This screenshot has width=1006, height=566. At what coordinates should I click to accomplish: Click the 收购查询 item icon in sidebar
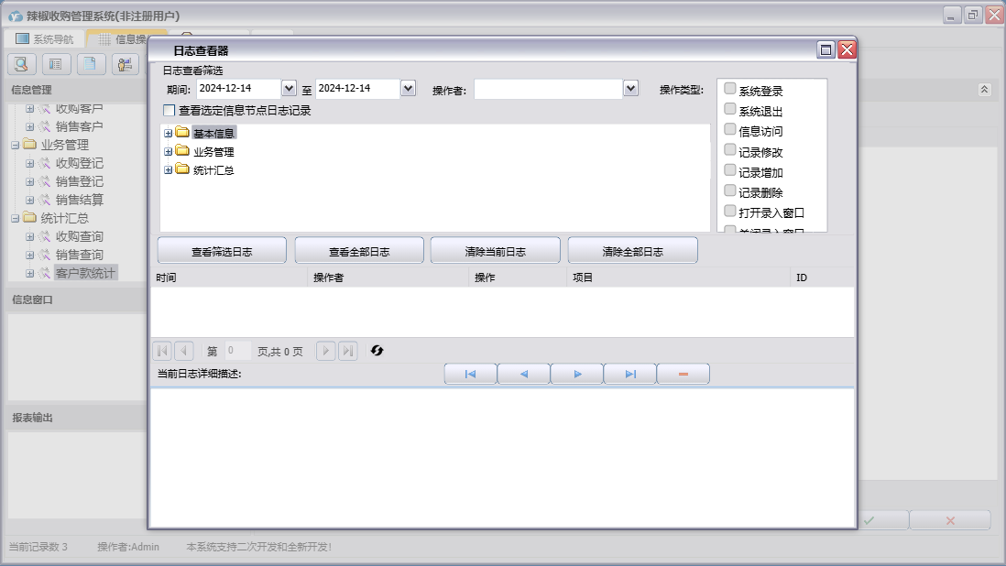click(44, 236)
